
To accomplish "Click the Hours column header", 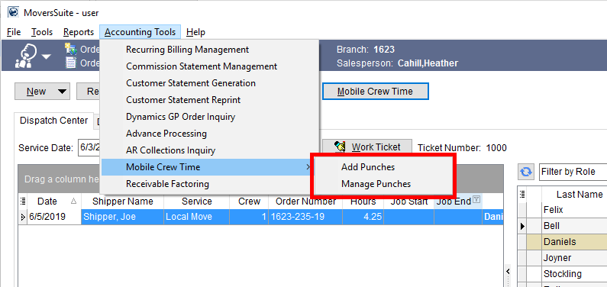I will pos(363,202).
